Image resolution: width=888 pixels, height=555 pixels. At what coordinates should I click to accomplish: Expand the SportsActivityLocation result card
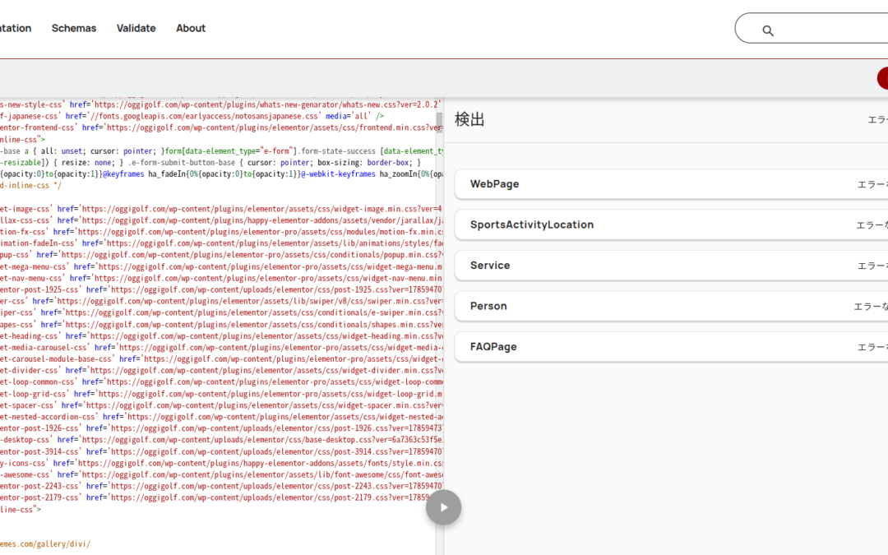[x=671, y=224]
